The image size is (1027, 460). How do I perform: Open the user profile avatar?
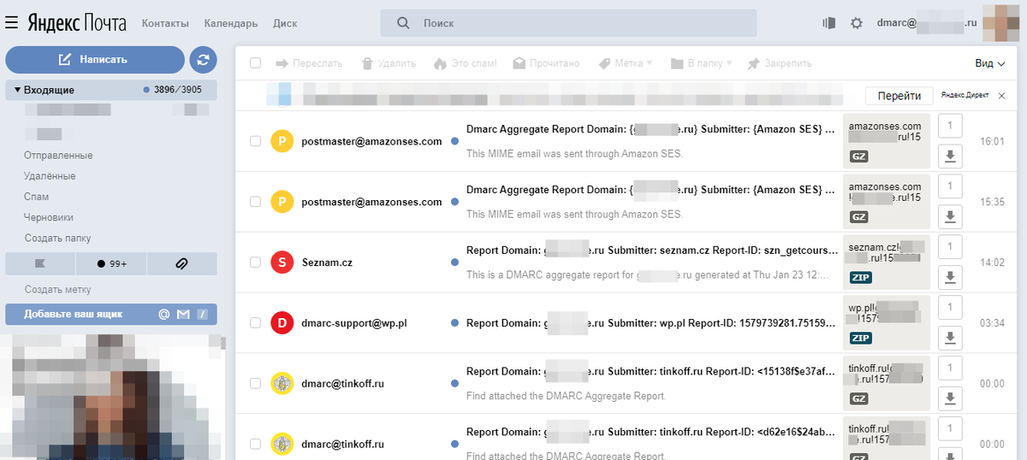tap(1001, 23)
